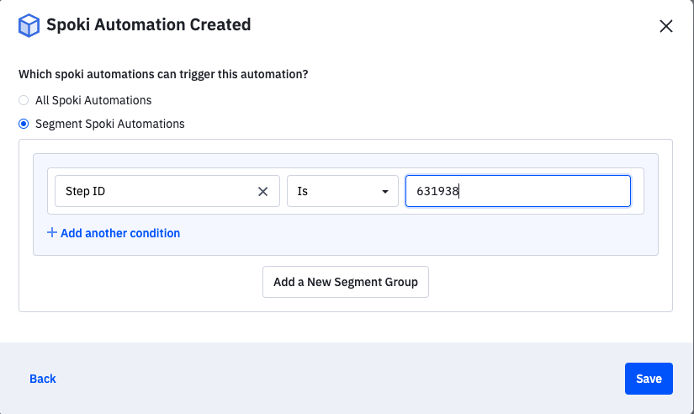Click the caret arrow in the Is dropdown
Viewport: 694px width, 414px height.
click(x=385, y=192)
